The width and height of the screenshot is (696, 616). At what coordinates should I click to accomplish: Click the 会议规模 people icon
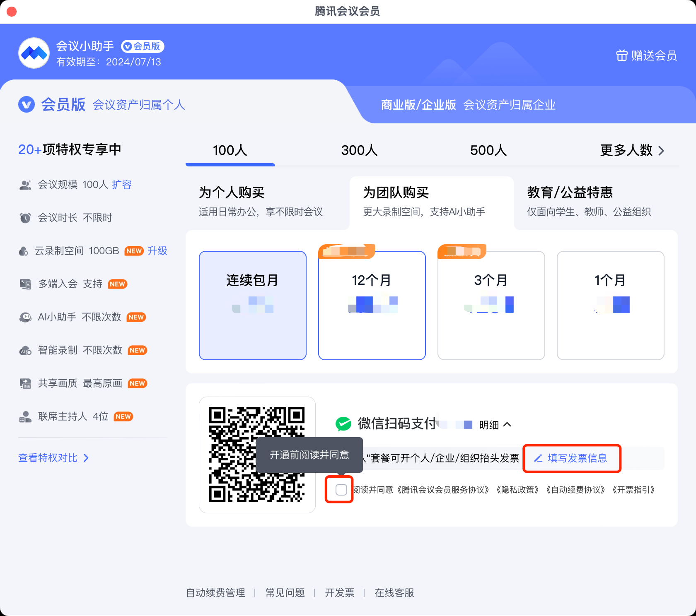click(25, 185)
